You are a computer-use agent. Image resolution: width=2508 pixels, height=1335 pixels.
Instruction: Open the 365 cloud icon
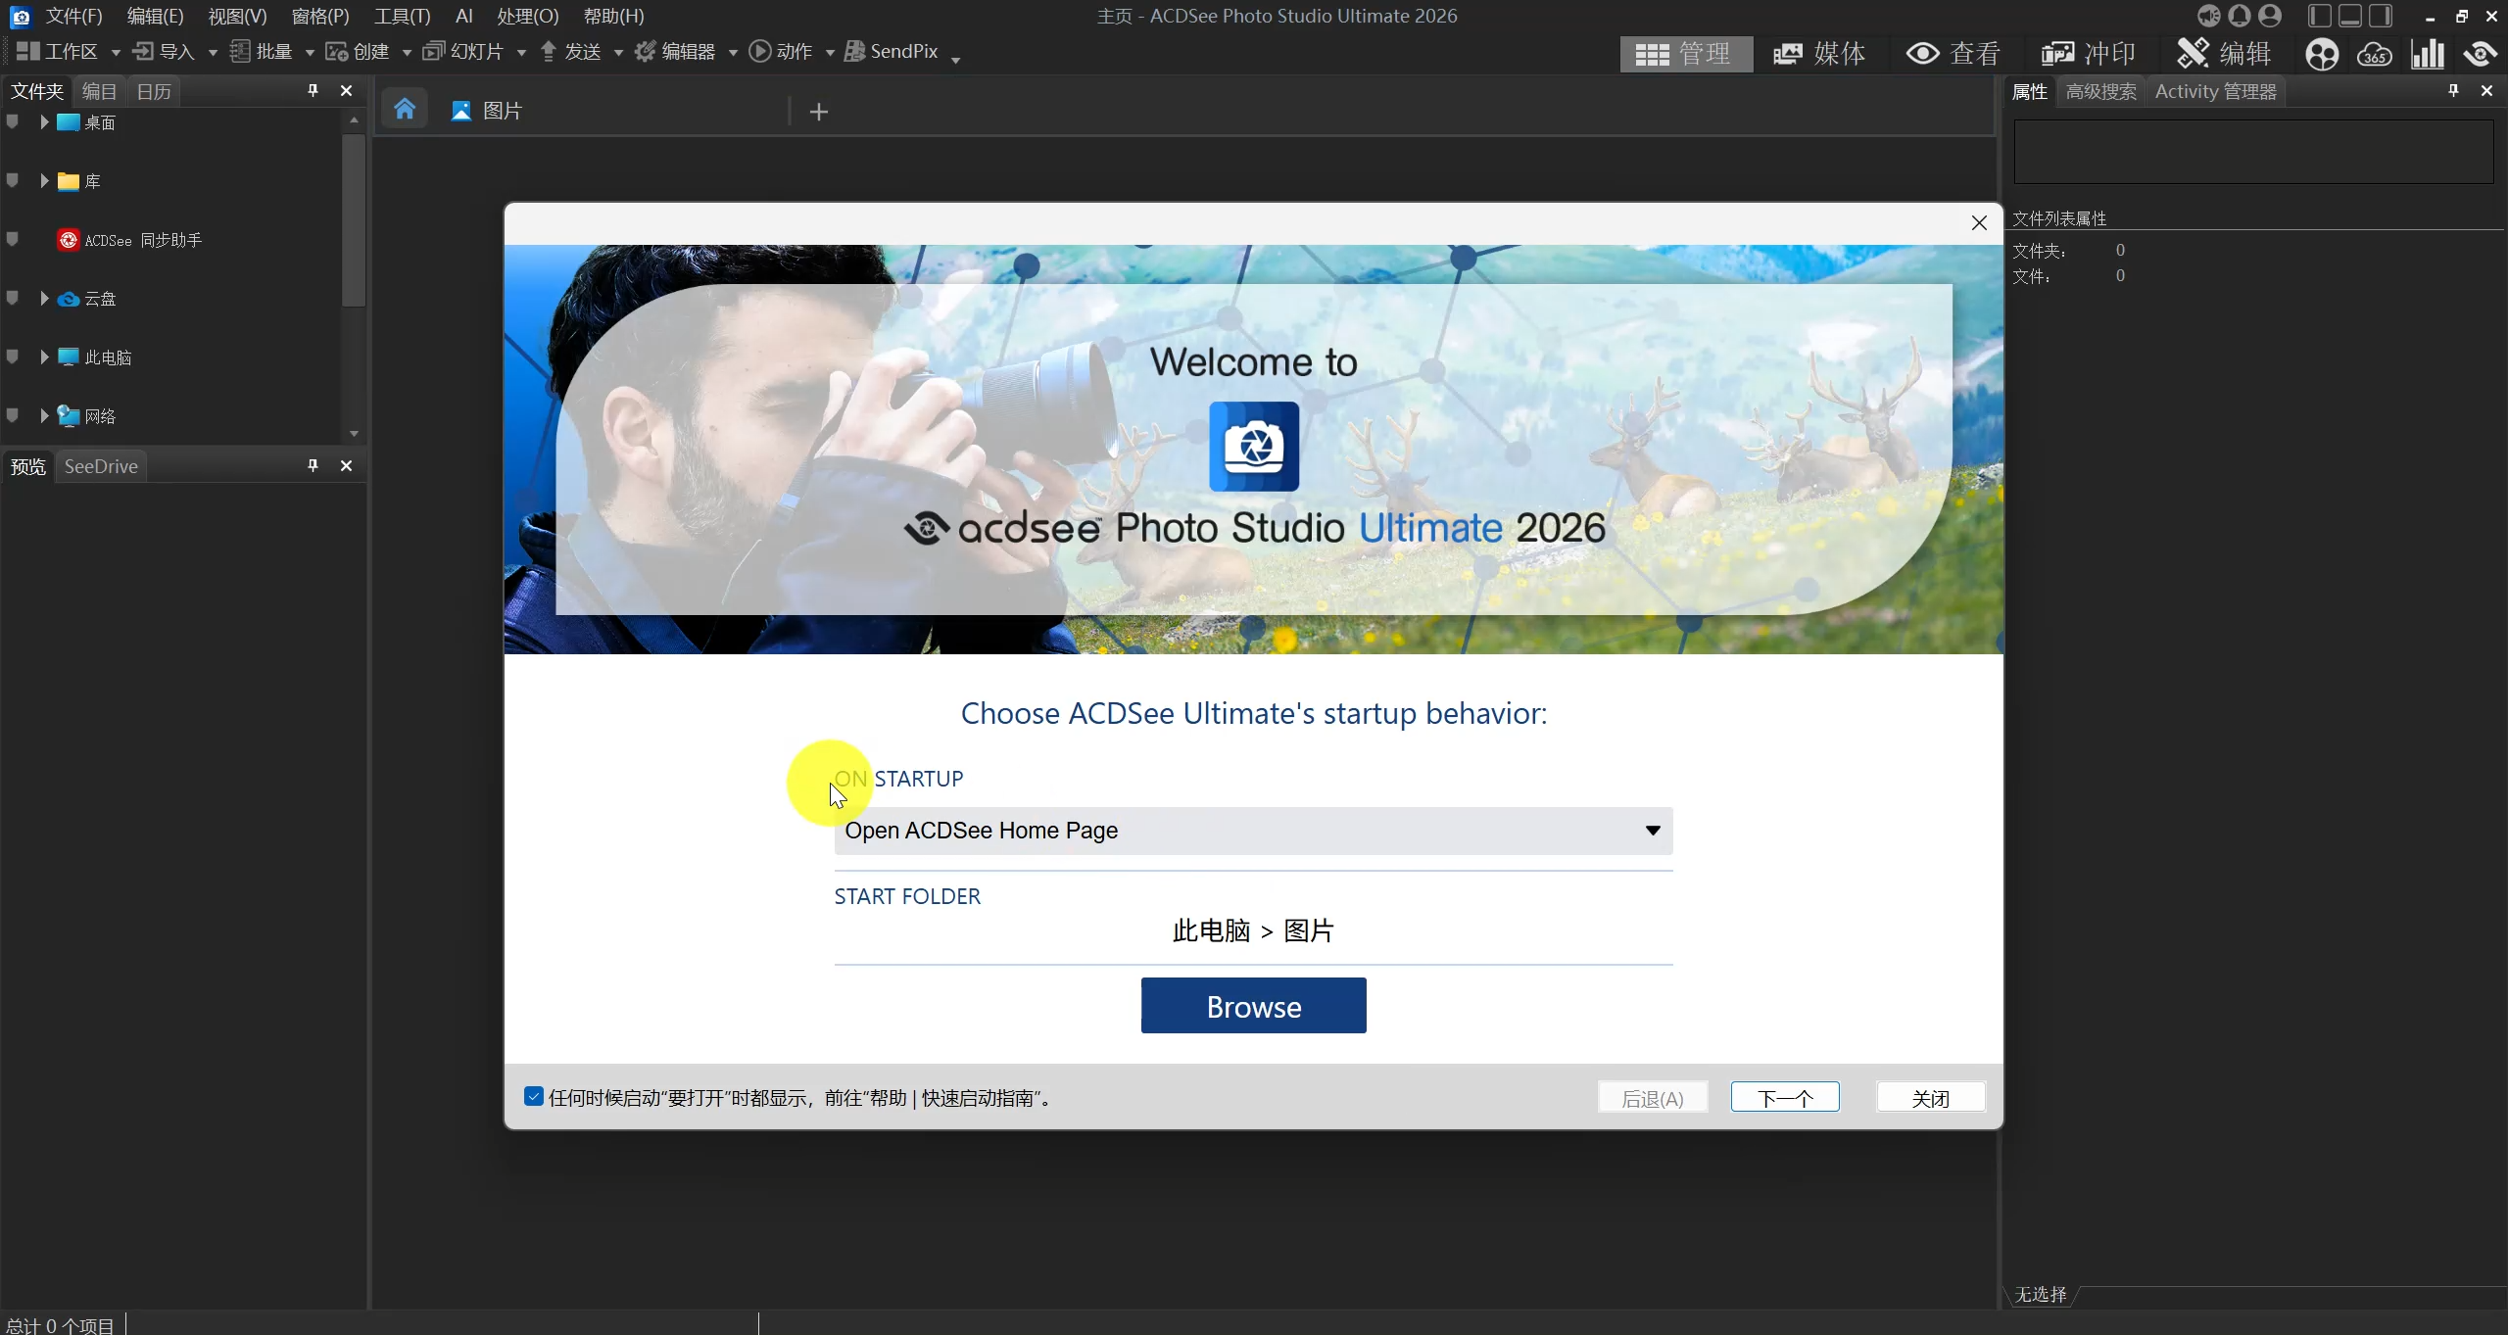2375,54
